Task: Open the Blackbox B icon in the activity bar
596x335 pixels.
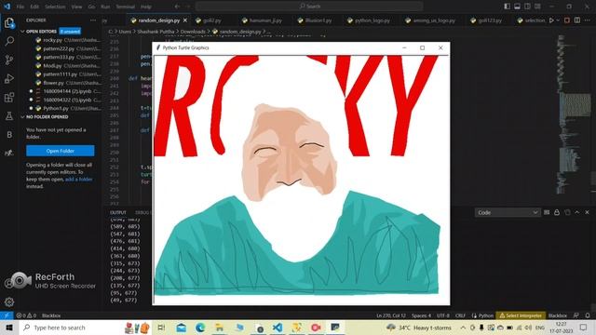Action: (9, 134)
